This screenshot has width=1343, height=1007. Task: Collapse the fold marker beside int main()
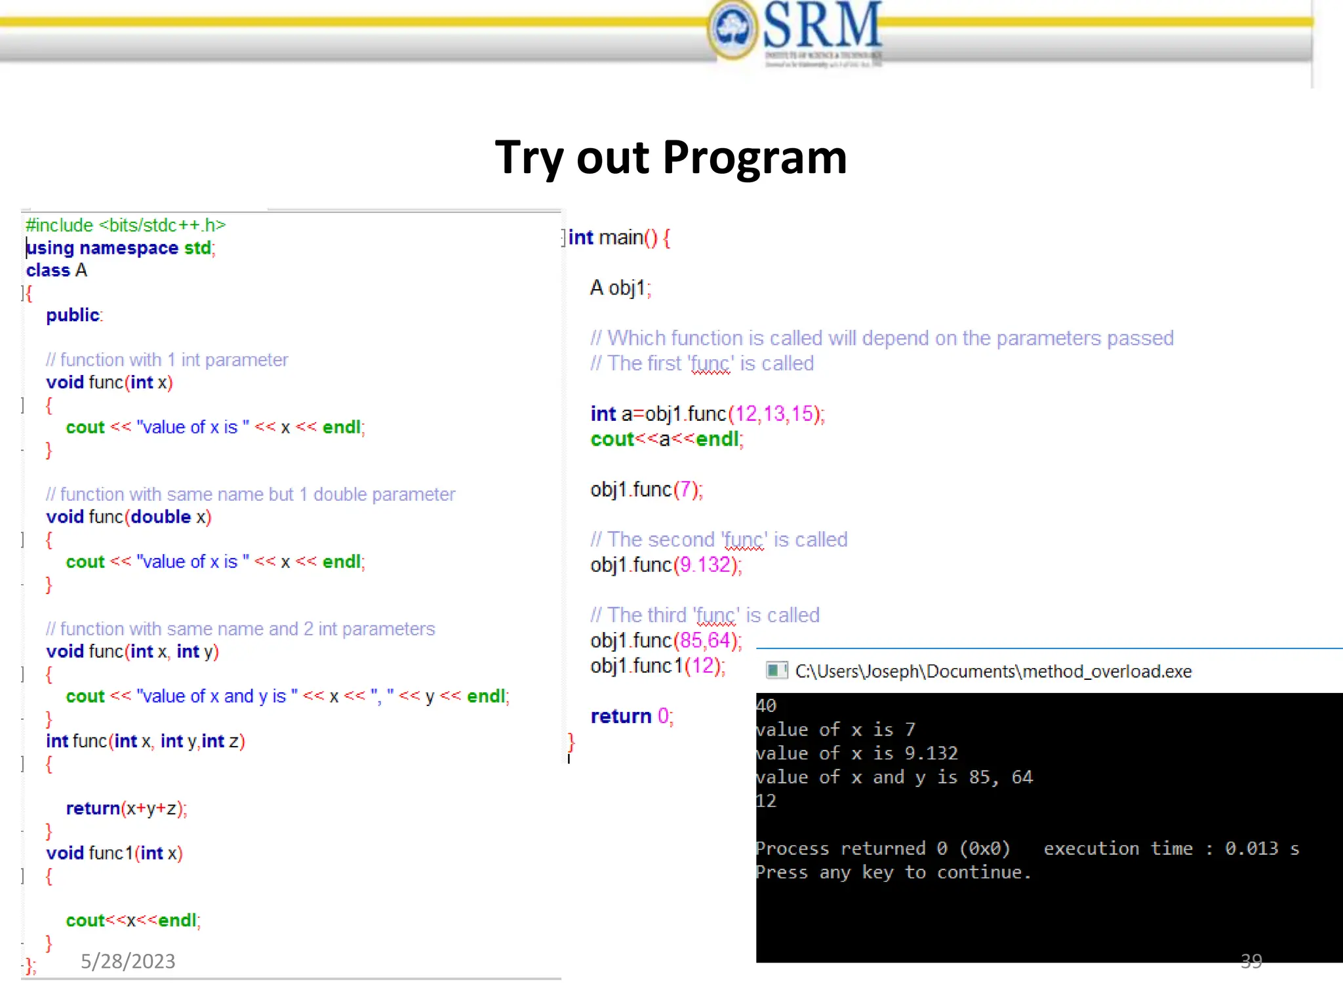(x=563, y=237)
